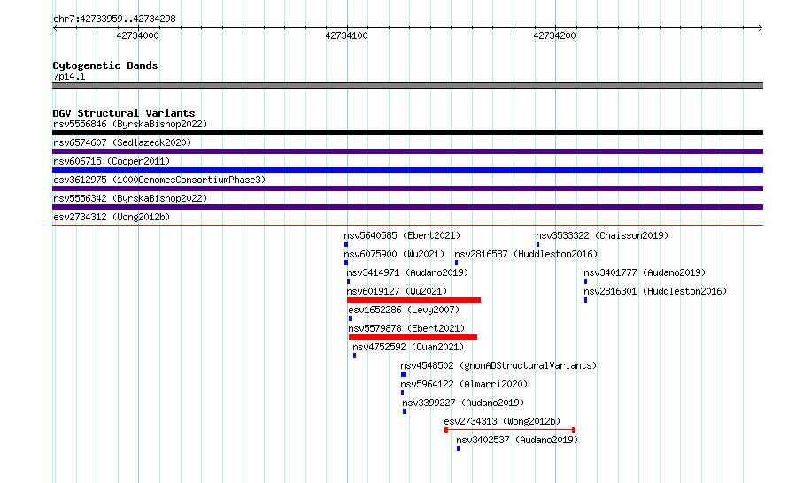This screenshot has height=483, width=788.
Task: Click the nsv5579878 (Ebert2021) label
Action: pyautogui.click(x=406, y=328)
